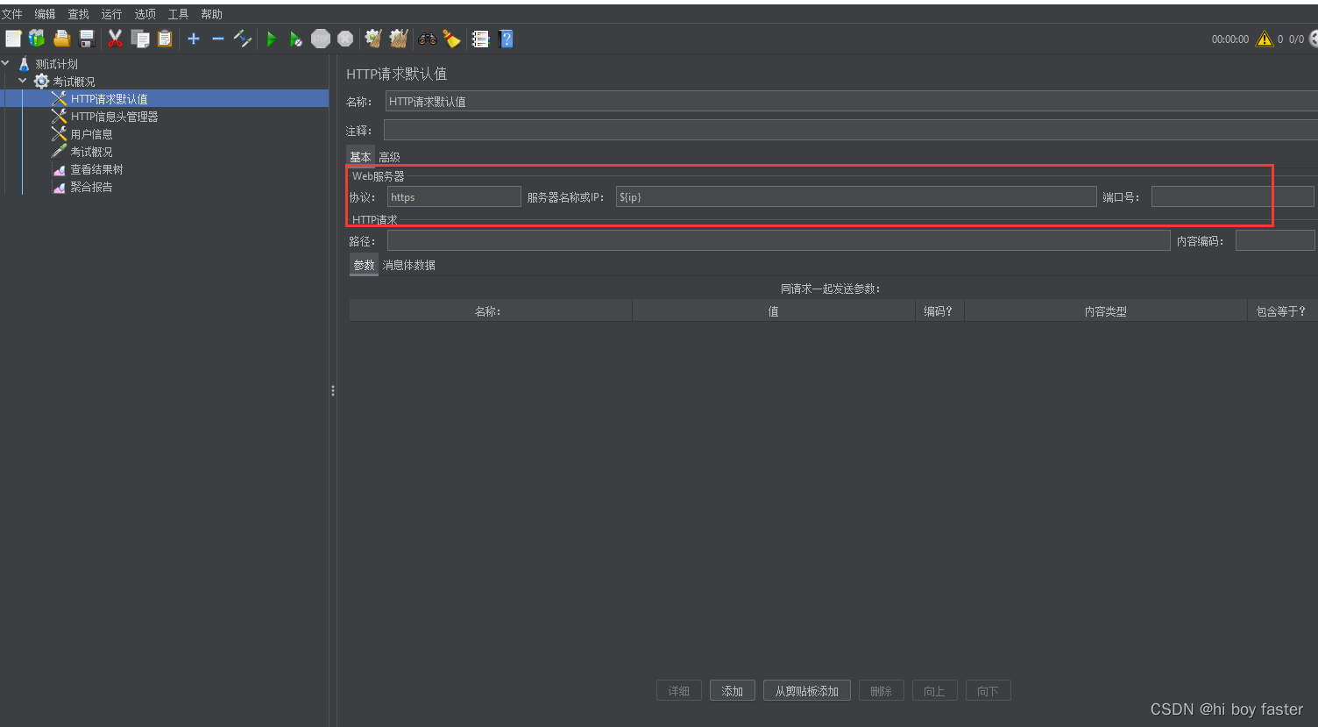Click the 编码? column header
1318x727 pixels.
939,310
